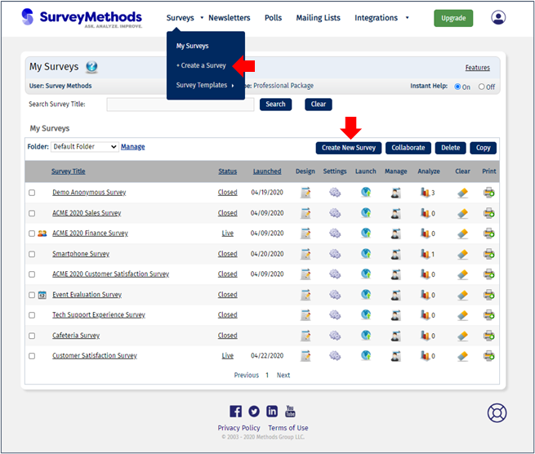Open the Default Folder dropdown
The image size is (535, 454).
[x=85, y=147]
